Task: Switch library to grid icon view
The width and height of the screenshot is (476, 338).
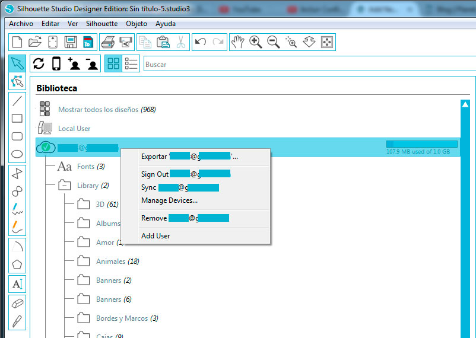Action: click(x=113, y=63)
